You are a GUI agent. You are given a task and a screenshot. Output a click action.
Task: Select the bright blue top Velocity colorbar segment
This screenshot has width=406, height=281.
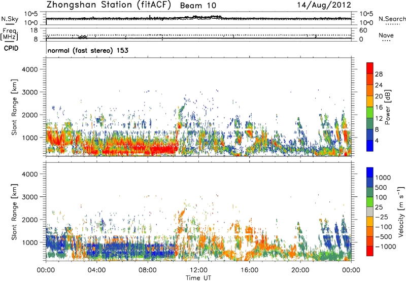pos(370,172)
